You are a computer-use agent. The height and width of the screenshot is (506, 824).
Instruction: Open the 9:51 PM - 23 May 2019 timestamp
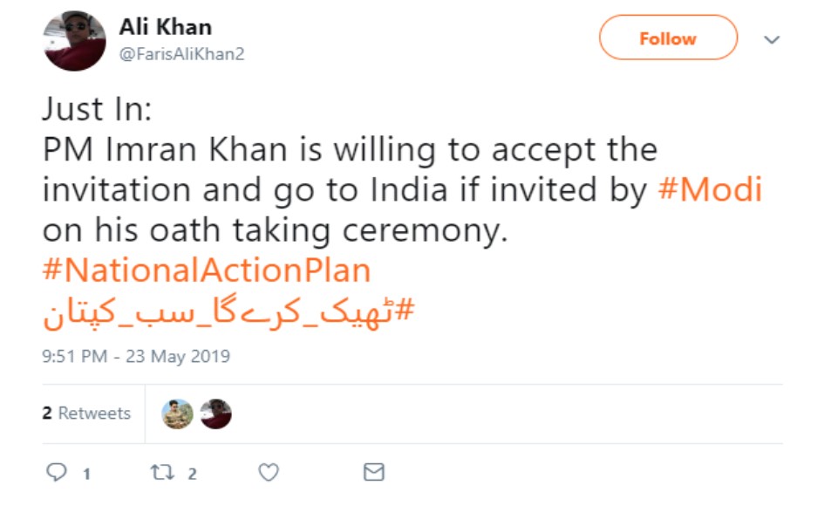[136, 356]
